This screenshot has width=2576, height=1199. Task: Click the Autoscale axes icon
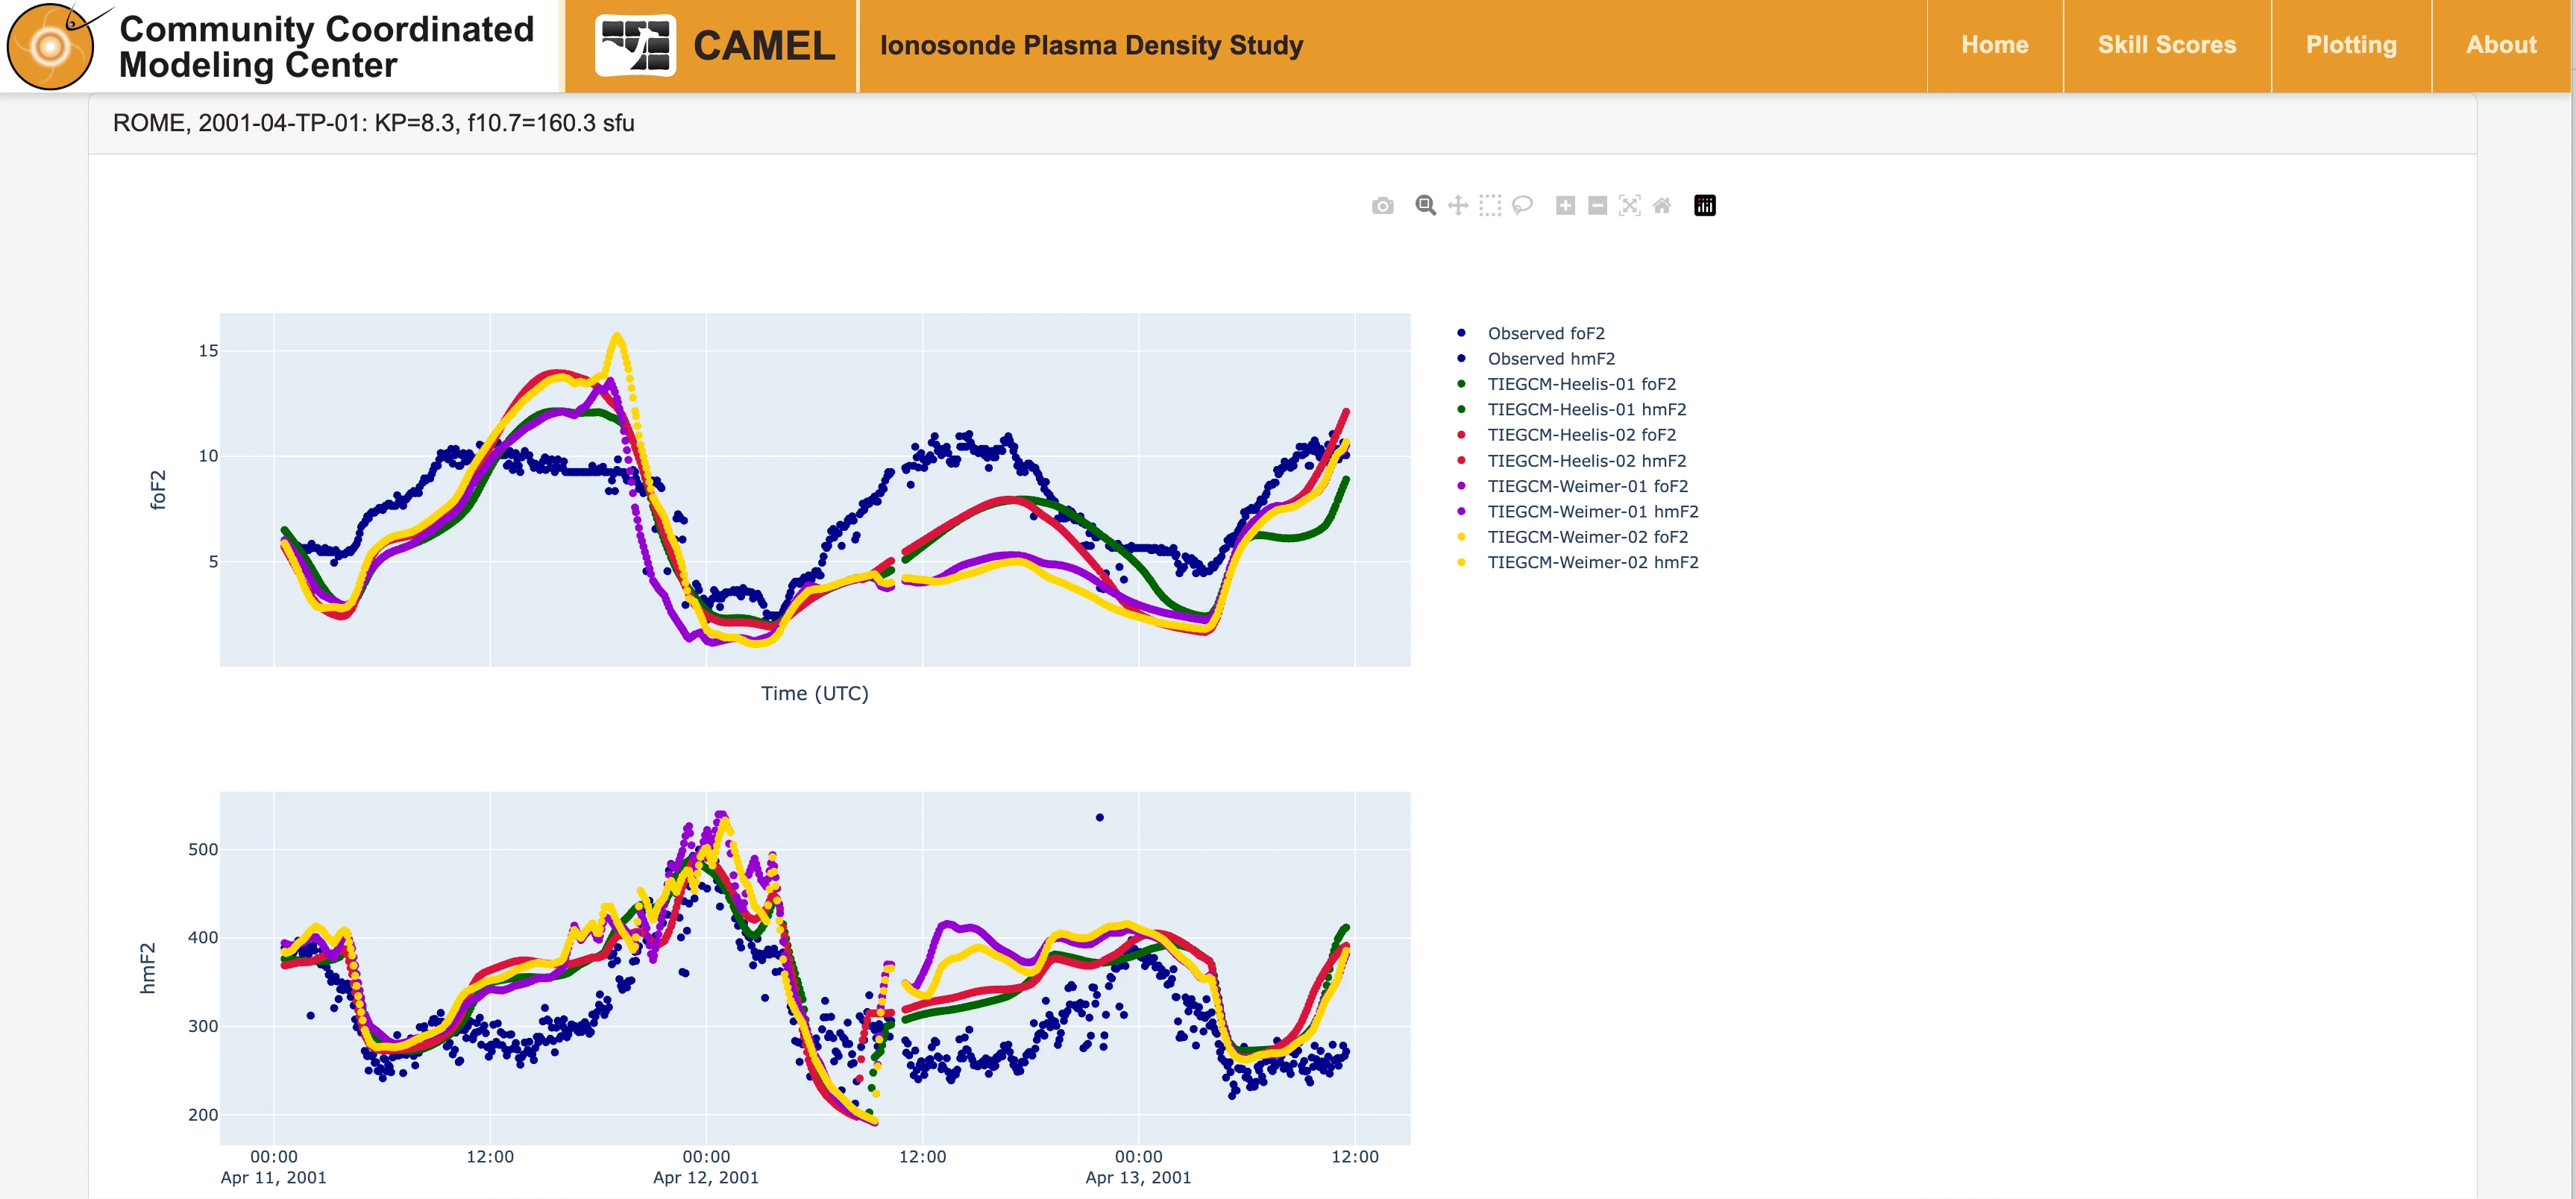[1629, 206]
